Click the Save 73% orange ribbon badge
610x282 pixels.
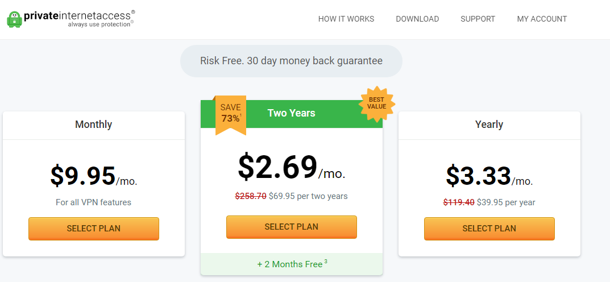click(231, 115)
